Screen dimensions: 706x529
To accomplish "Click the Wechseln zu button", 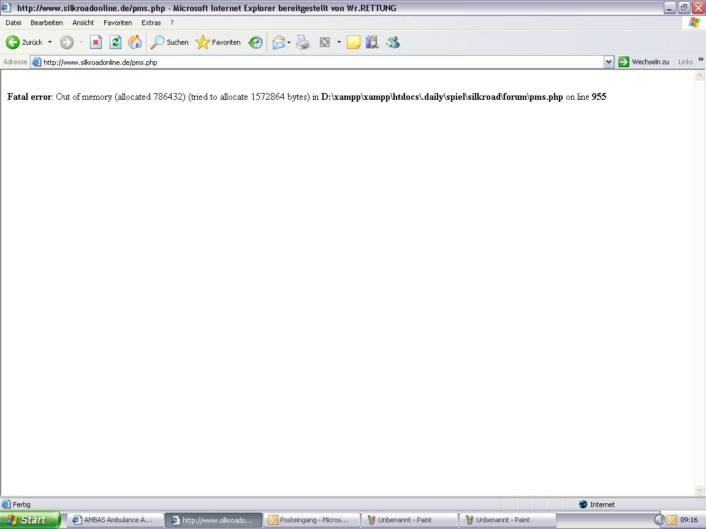I will [644, 62].
